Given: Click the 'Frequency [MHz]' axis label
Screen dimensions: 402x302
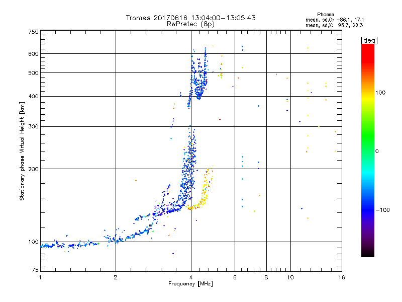Looking at the screenshot, I should (x=190, y=284).
